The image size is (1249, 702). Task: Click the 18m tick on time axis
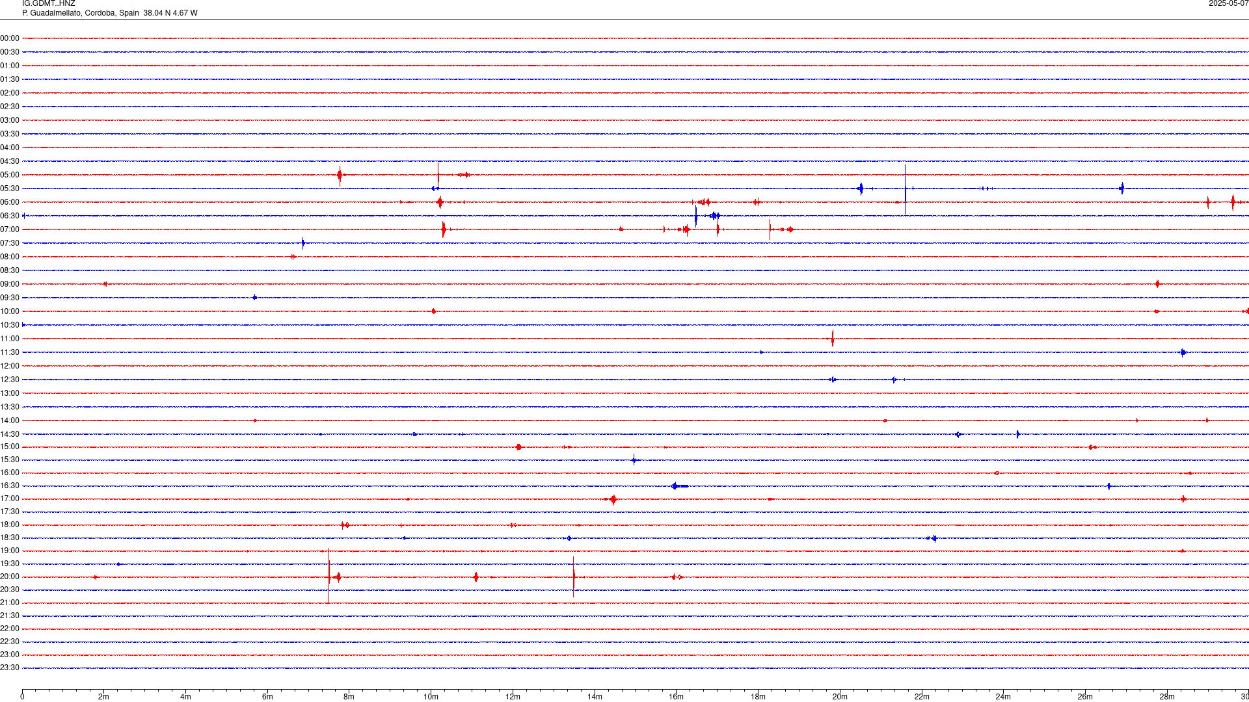pos(758,697)
